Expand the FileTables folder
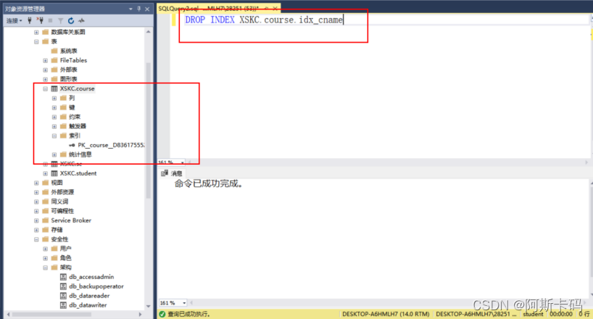Viewport: 593px width, 319px height. tap(46, 61)
